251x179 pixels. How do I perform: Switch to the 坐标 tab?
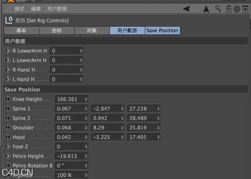(x=57, y=30)
